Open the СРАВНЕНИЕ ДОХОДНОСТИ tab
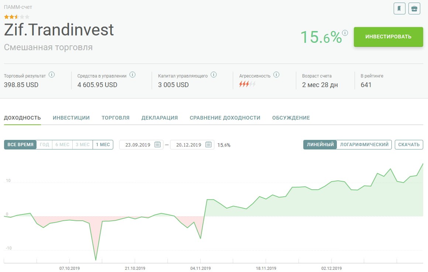This screenshot has width=428, height=272. 225,118
